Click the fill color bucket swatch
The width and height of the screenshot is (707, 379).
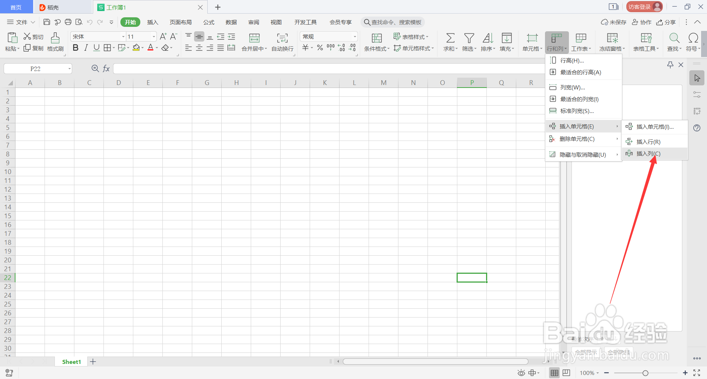(136, 48)
